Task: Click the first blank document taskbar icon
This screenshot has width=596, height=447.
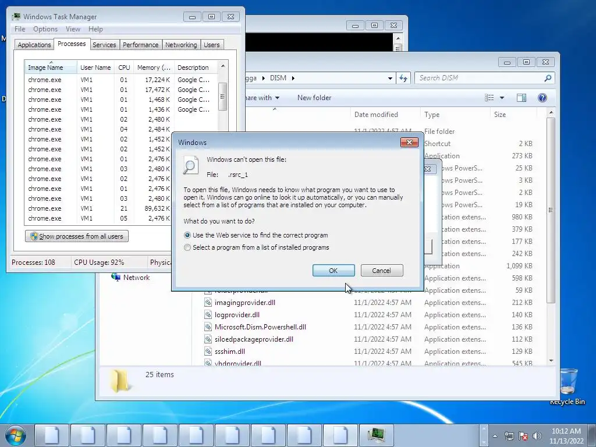Action: coord(52,435)
